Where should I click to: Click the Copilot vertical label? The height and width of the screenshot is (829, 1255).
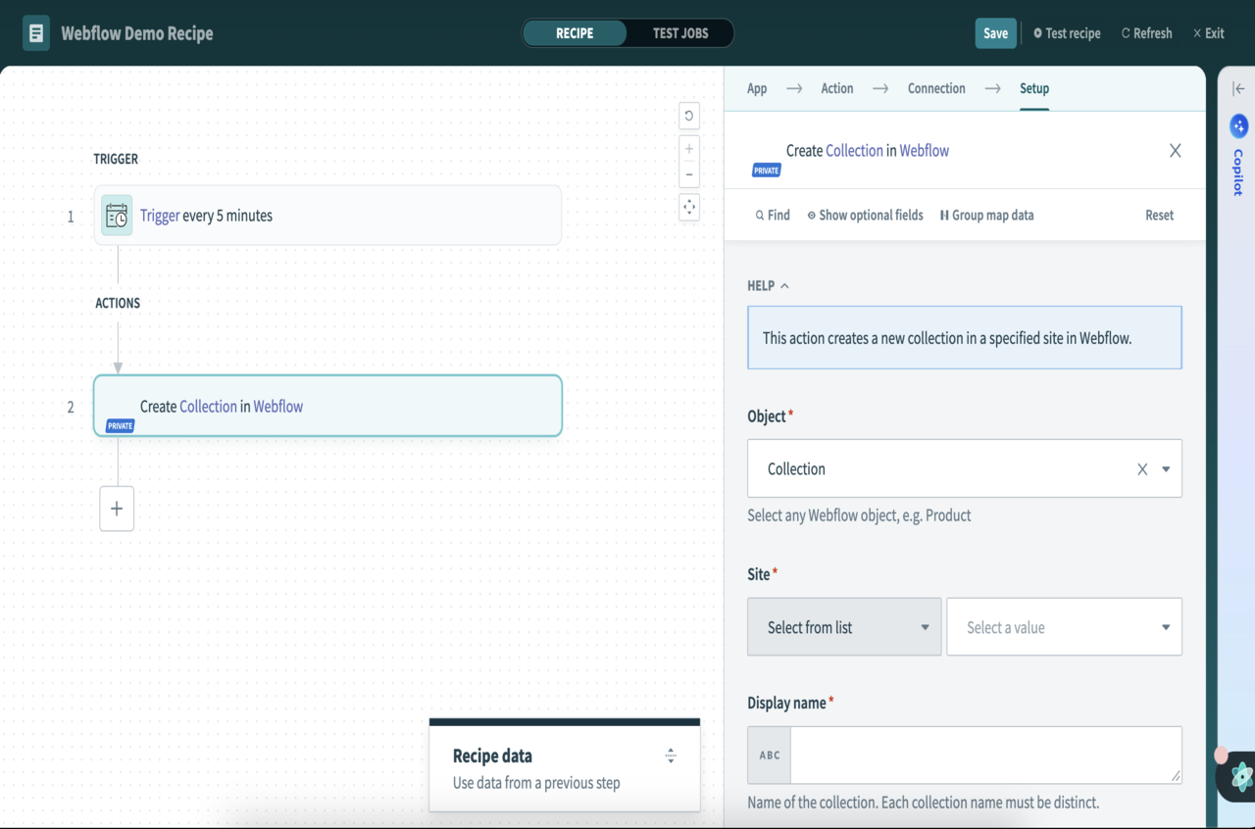click(x=1238, y=172)
